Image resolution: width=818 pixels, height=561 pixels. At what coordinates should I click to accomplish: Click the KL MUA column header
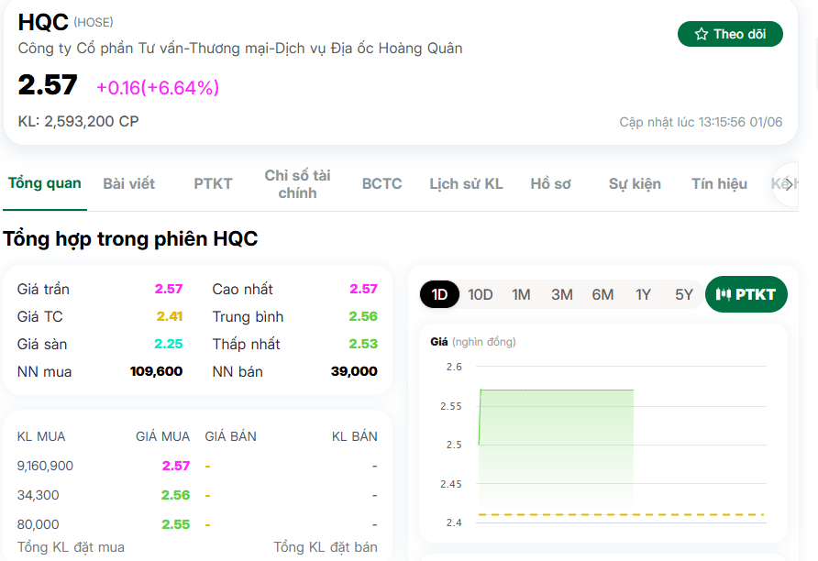(x=41, y=436)
